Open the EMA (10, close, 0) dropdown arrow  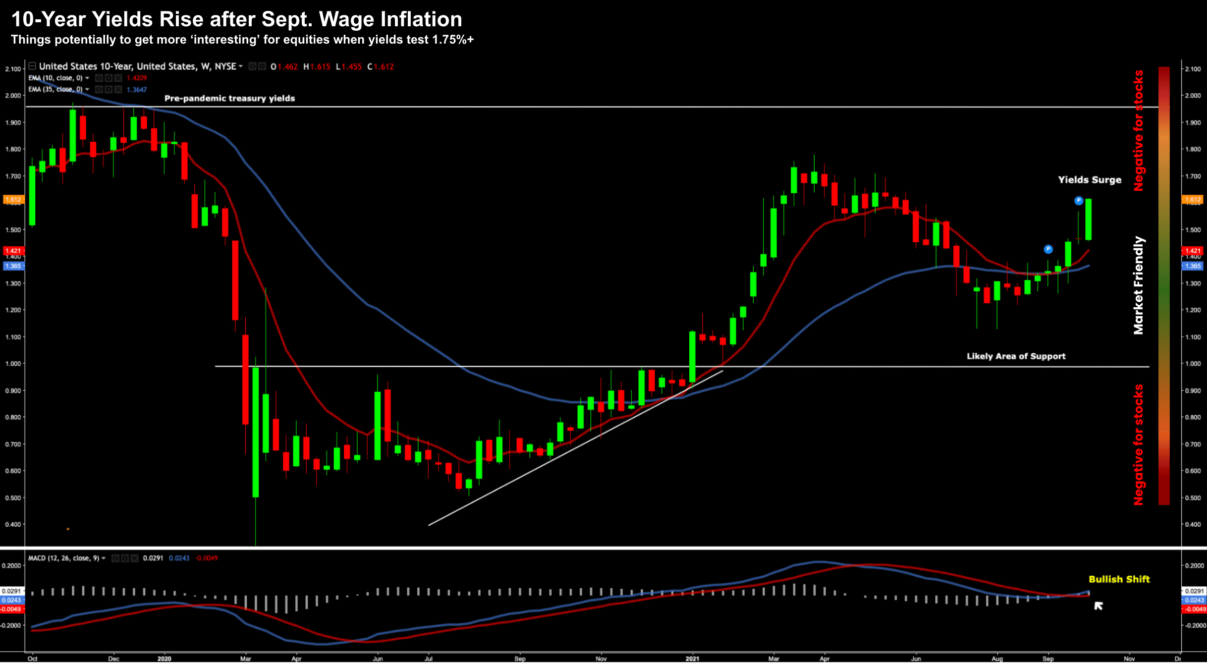[87, 78]
